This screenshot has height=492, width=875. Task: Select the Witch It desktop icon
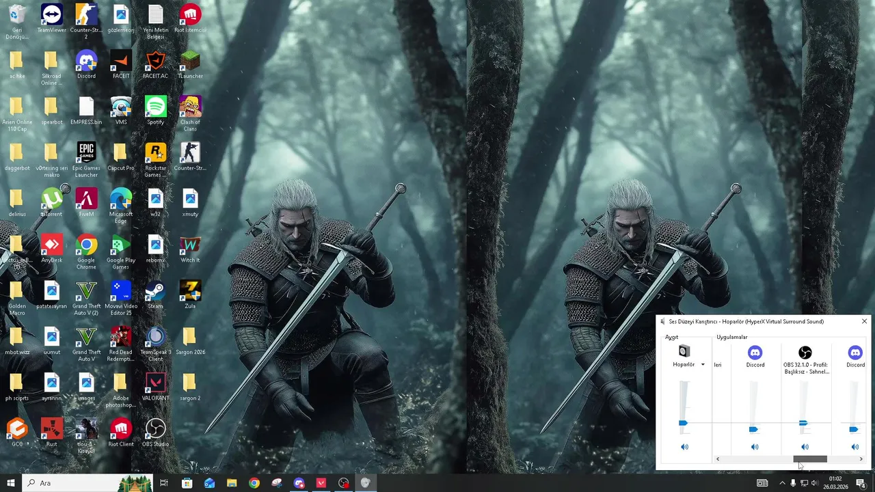[190, 249]
